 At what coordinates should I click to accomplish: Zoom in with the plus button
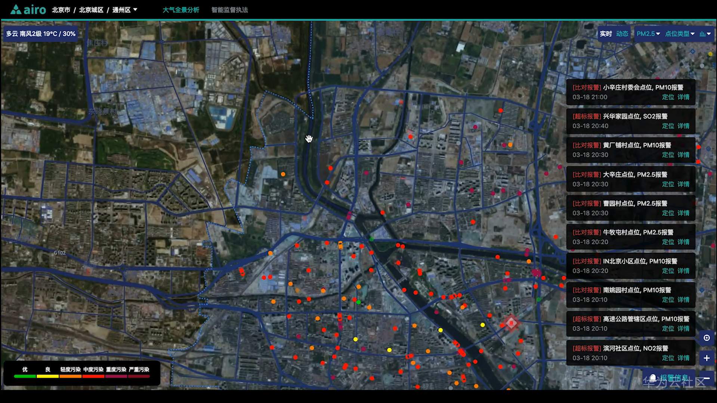pos(707,358)
